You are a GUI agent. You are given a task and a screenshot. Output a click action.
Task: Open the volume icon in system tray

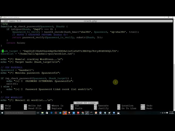(165, 113)
